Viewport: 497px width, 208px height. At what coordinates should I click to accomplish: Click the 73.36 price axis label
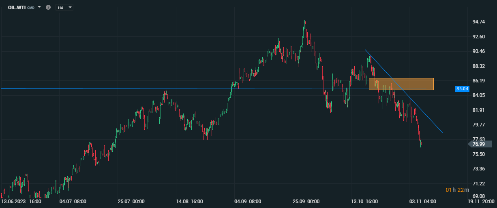479,169
